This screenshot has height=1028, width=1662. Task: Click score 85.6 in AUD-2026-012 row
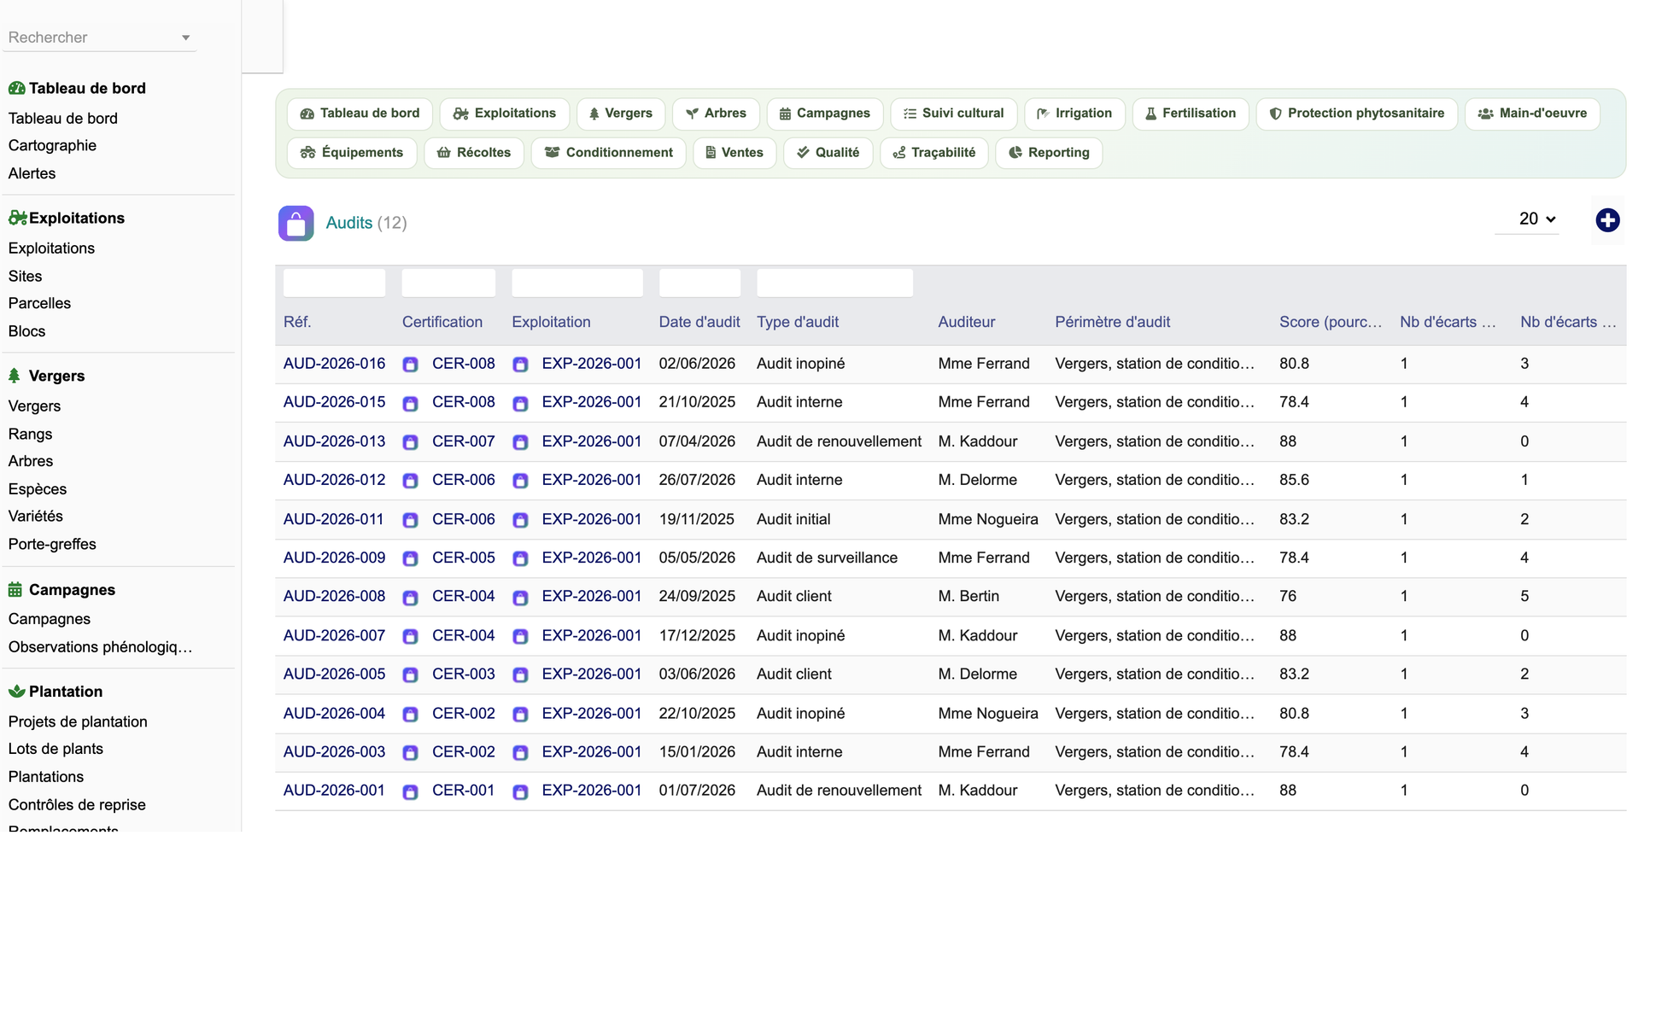[1294, 480]
